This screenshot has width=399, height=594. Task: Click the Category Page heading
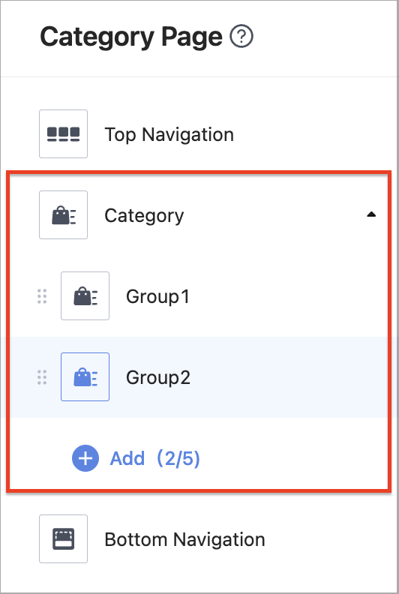point(131,37)
